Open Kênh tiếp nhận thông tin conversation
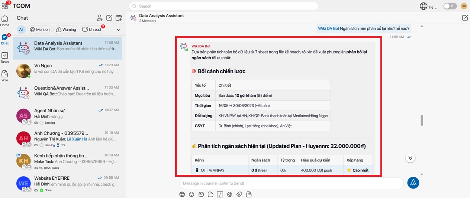The image size is (470, 203). click(68, 161)
